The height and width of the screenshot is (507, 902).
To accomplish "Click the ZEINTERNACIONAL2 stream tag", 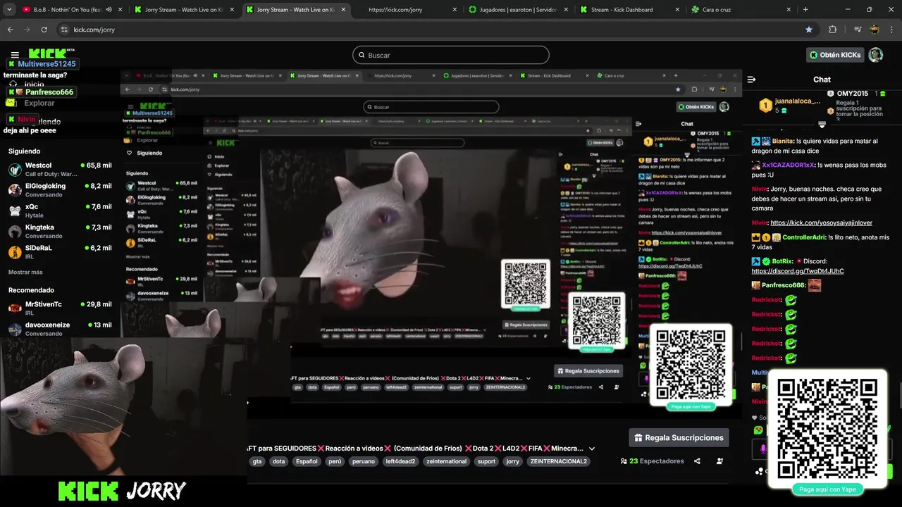I will (558, 461).
